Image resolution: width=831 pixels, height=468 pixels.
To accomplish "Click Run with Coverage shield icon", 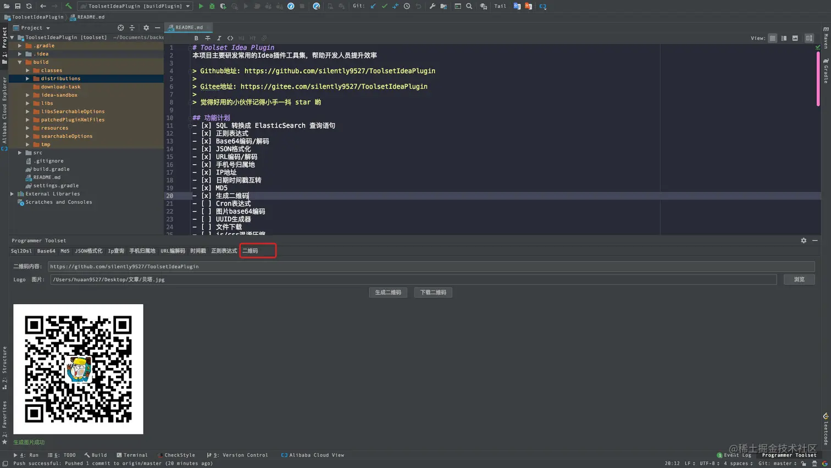I will pos(223,6).
